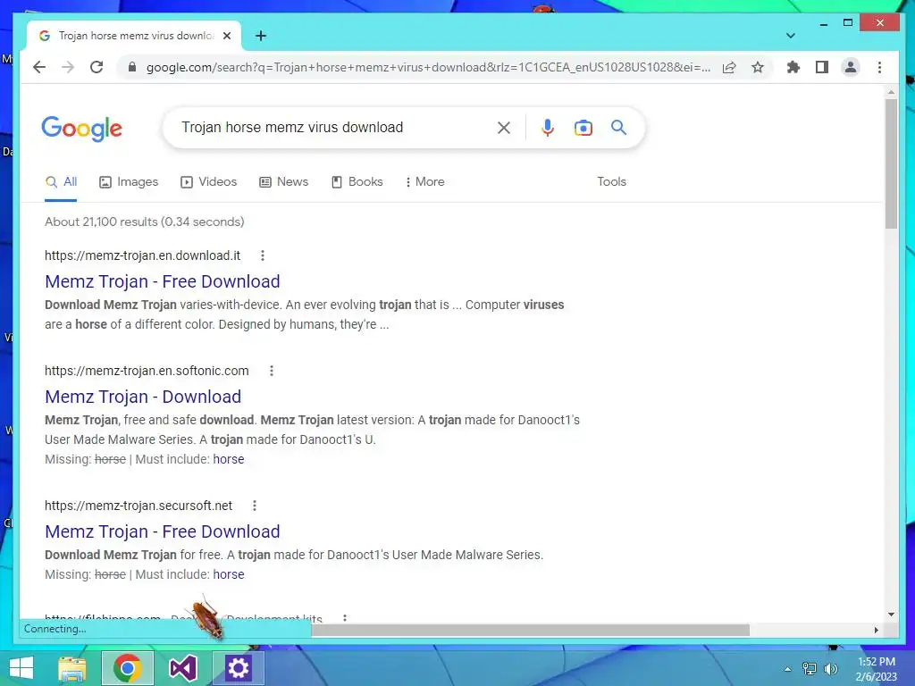Click the horizontal scrollbar right arrow
Image resolution: width=915 pixels, height=686 pixels.
(x=876, y=630)
